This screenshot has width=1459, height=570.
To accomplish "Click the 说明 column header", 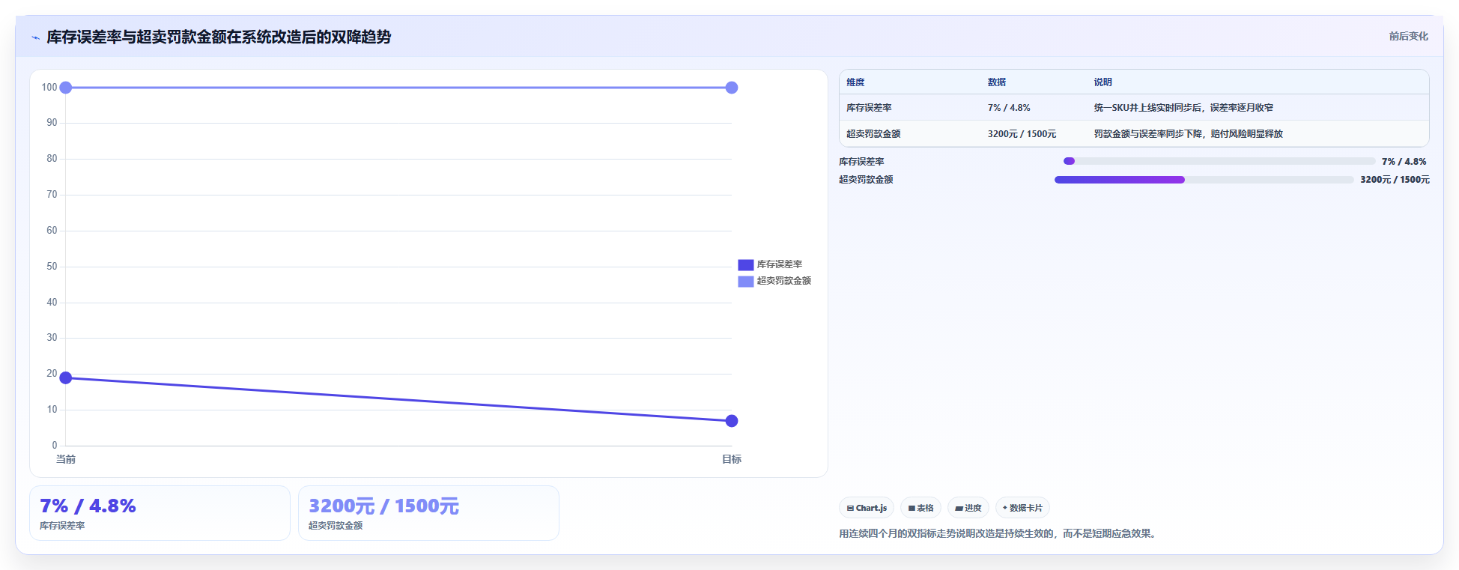I will (1102, 82).
